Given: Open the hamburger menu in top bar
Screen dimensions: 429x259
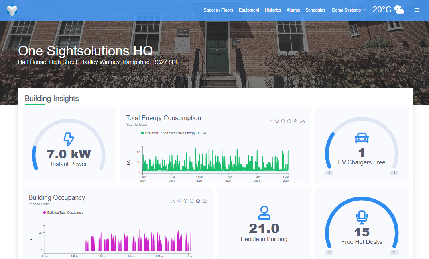Looking at the screenshot, I should (x=417, y=10).
